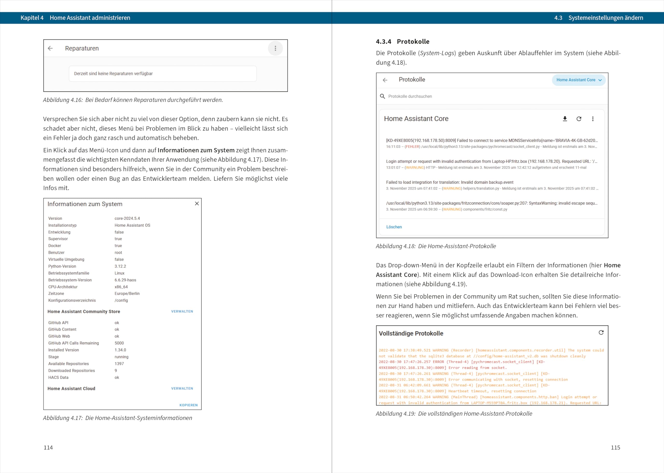The width and height of the screenshot is (664, 473).
Task: Click the version value core-2024.5.4
Action: point(127,218)
